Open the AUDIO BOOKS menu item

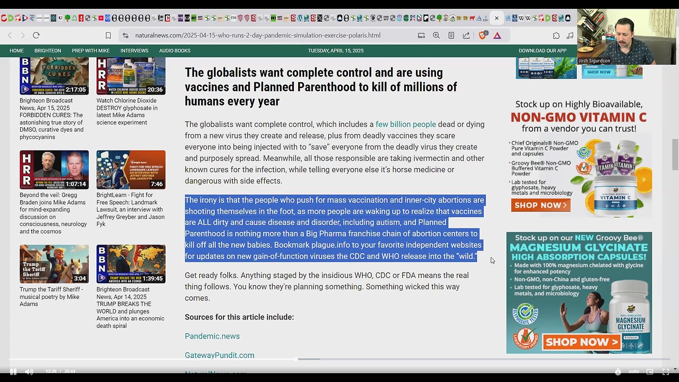(175, 51)
